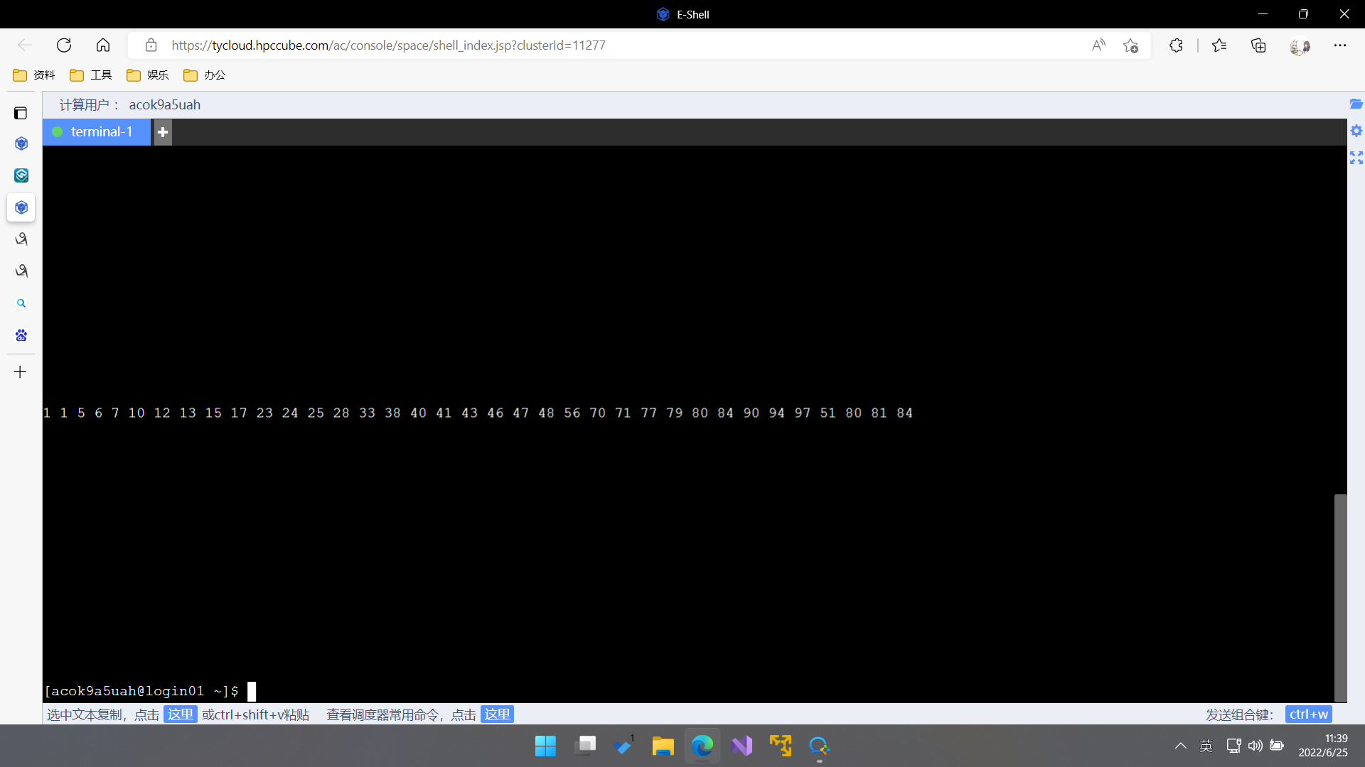Open Windows Start menu
This screenshot has height=767, width=1365.
pyautogui.click(x=545, y=746)
